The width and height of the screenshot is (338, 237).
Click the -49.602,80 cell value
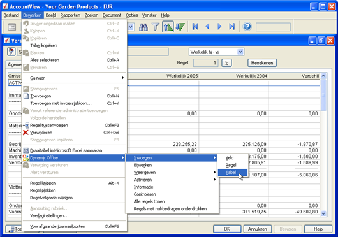(x=305, y=212)
